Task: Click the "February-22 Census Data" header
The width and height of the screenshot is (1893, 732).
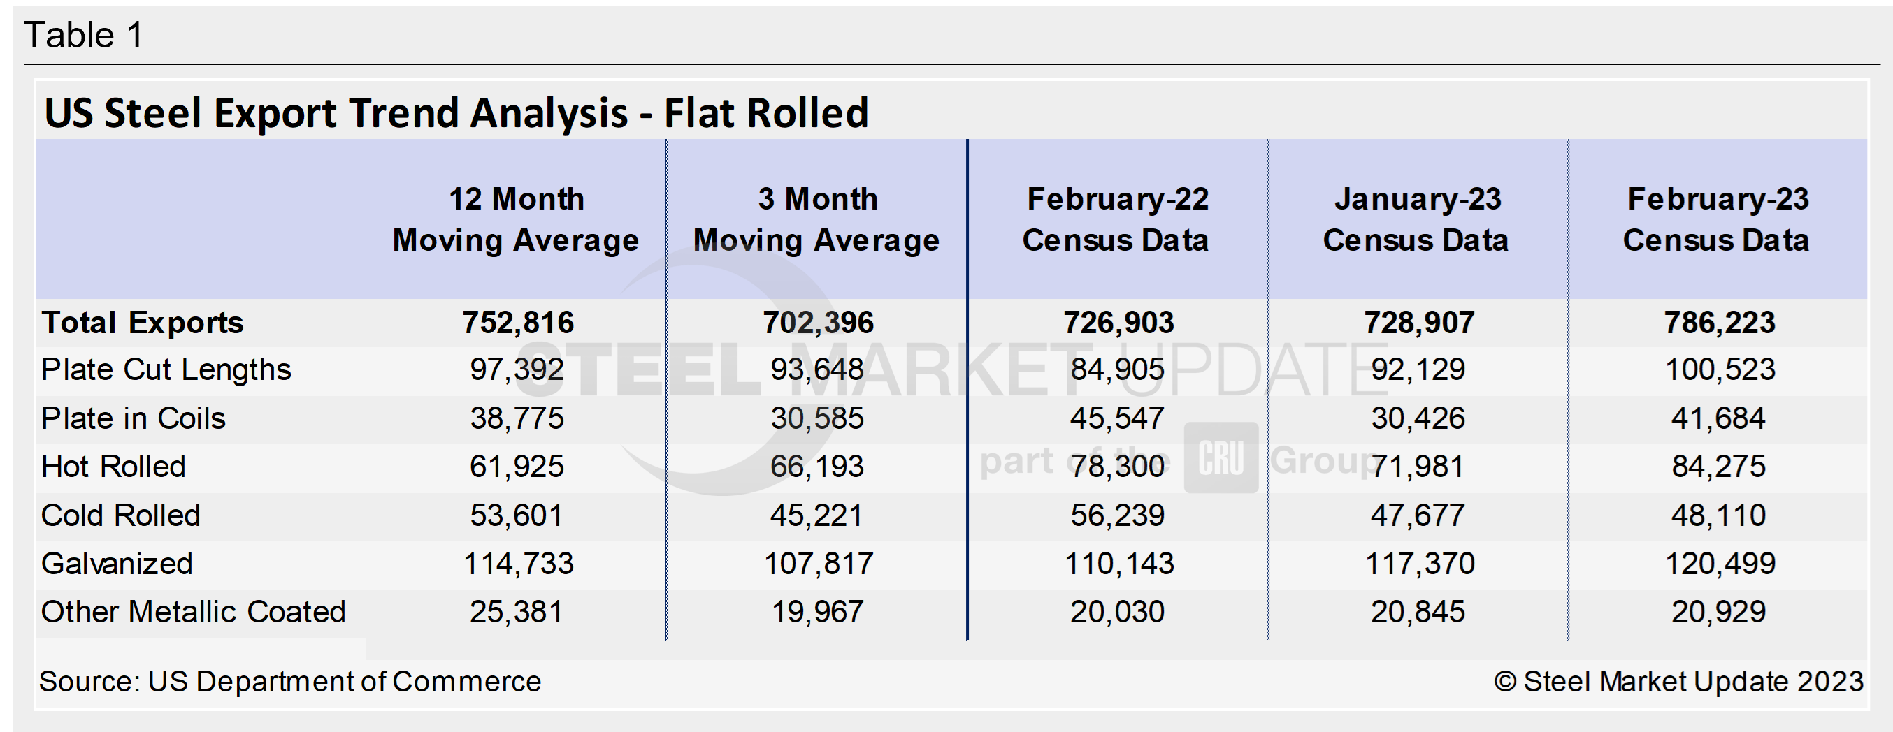Action: [x=1117, y=219]
